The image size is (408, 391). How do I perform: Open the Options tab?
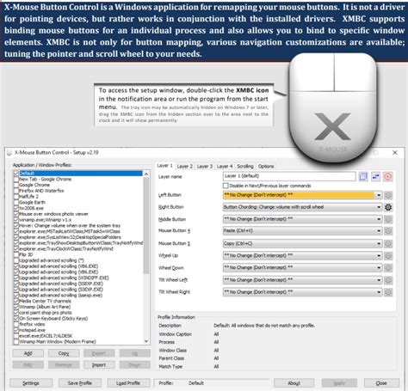266,167
